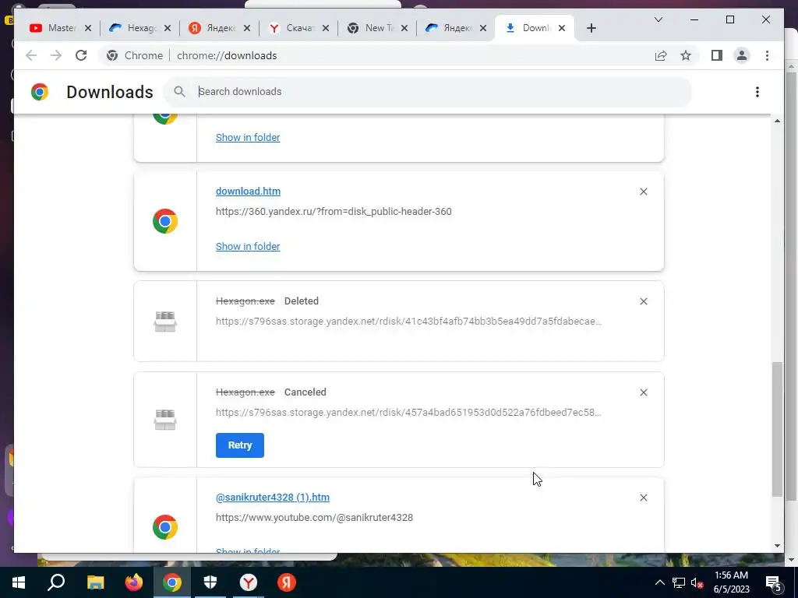The width and height of the screenshot is (798, 598).
Task: Open red Yandex icon on taskbar
Action: 287,582
